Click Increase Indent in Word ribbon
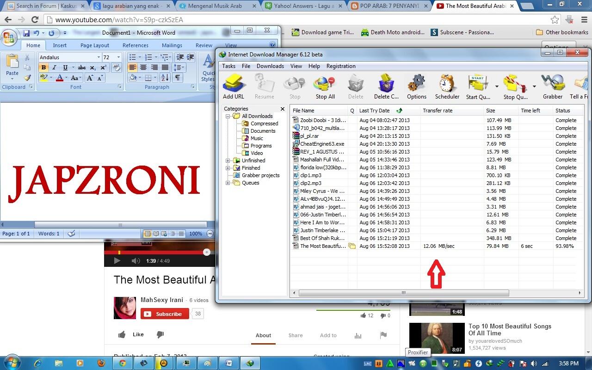 click(191, 57)
